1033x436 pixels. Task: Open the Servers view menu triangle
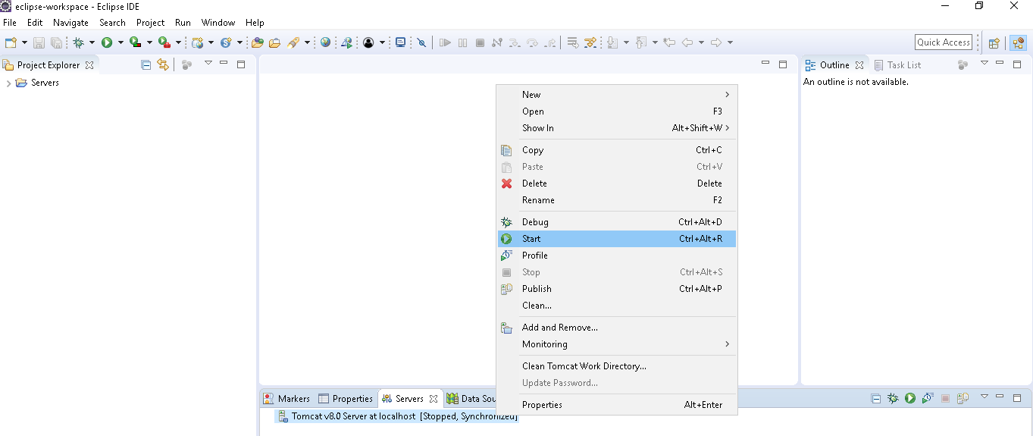tap(984, 397)
